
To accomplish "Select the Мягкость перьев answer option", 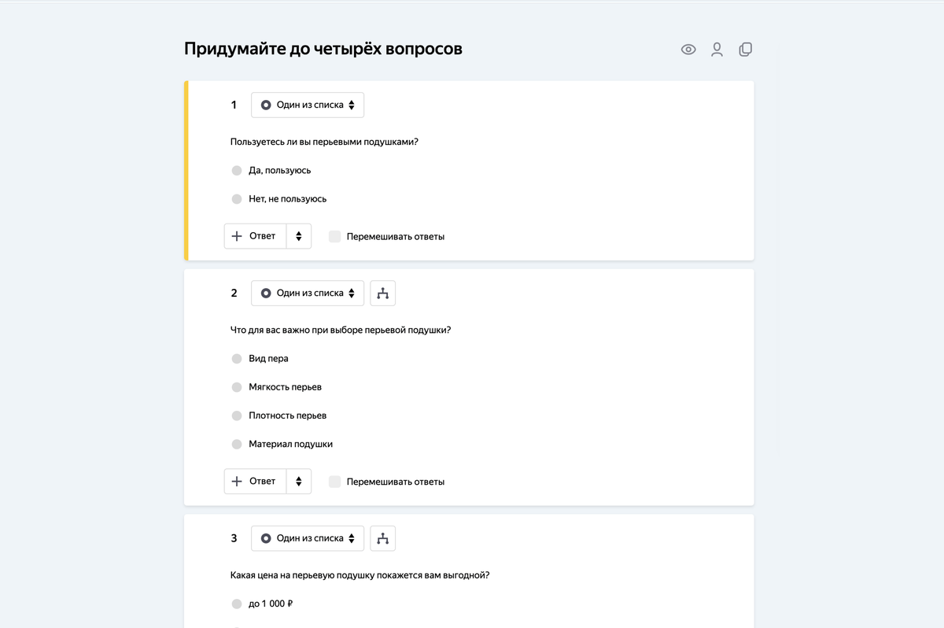I will (237, 386).
